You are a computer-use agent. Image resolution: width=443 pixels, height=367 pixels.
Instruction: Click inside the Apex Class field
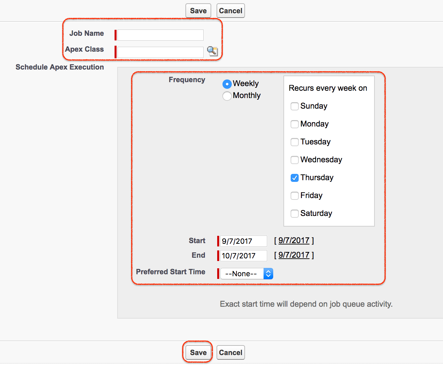(x=160, y=52)
